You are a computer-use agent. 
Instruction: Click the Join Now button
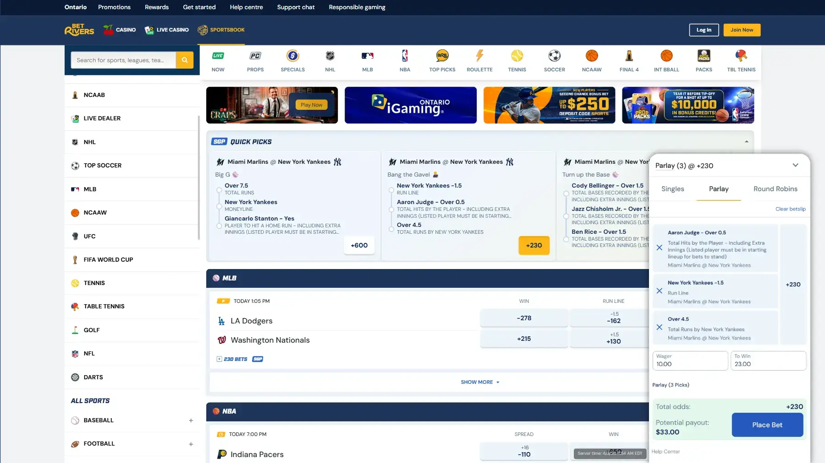point(742,30)
